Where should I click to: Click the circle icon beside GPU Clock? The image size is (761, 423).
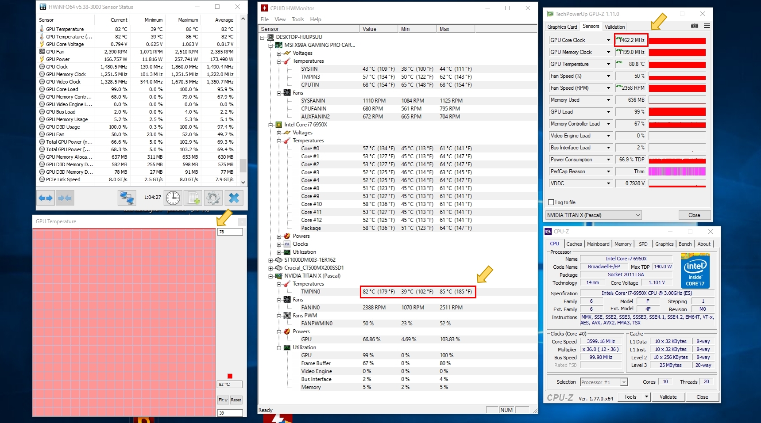click(42, 67)
